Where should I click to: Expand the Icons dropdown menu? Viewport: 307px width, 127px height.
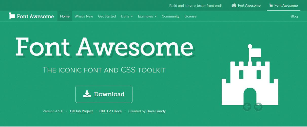[127, 16]
